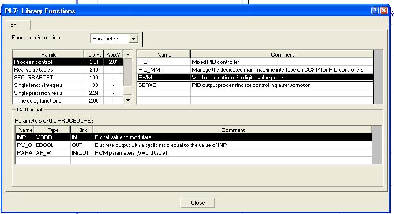Click the parameters table Name column header

(x=25, y=130)
